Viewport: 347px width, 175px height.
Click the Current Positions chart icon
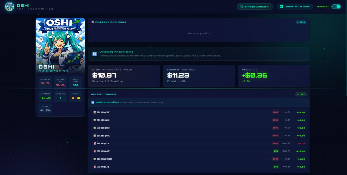93,22
